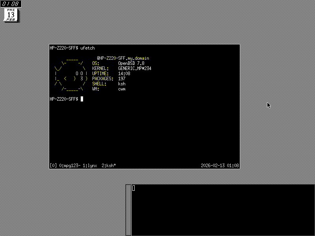Click the OS label in ufetch output
Screen dimensions: 315x236
click(96, 63)
